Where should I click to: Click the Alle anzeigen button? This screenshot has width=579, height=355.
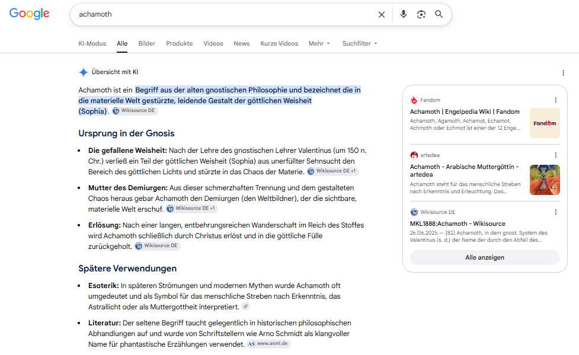tap(484, 257)
